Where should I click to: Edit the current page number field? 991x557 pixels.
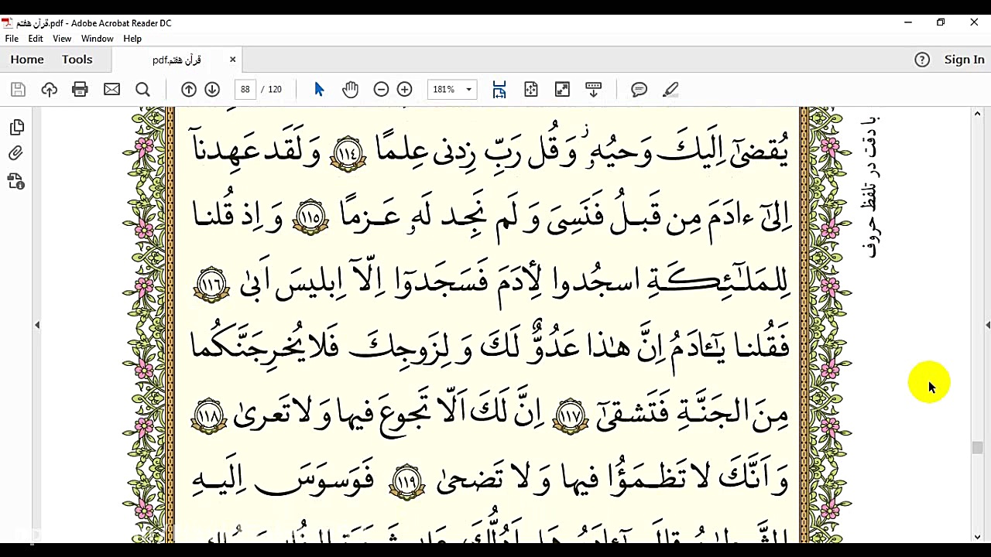[x=245, y=89]
